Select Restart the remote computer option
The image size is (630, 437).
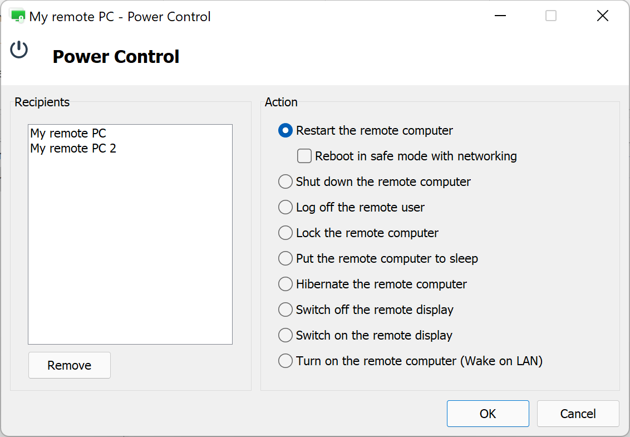(x=286, y=131)
